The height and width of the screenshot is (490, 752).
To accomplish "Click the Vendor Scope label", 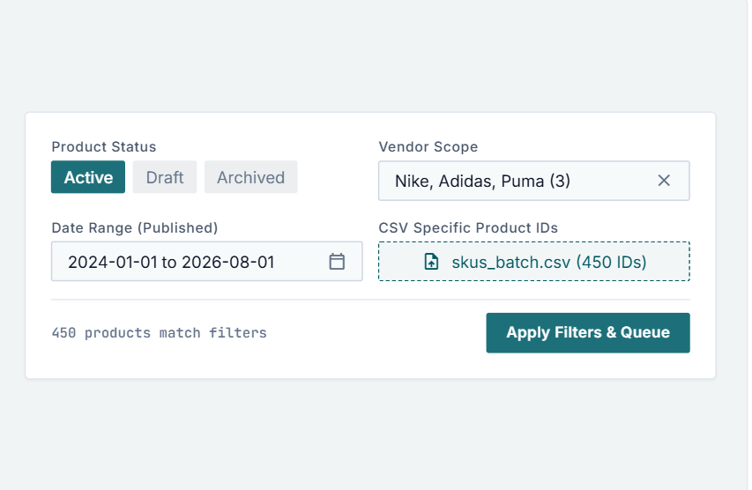I will pyautogui.click(x=428, y=146).
